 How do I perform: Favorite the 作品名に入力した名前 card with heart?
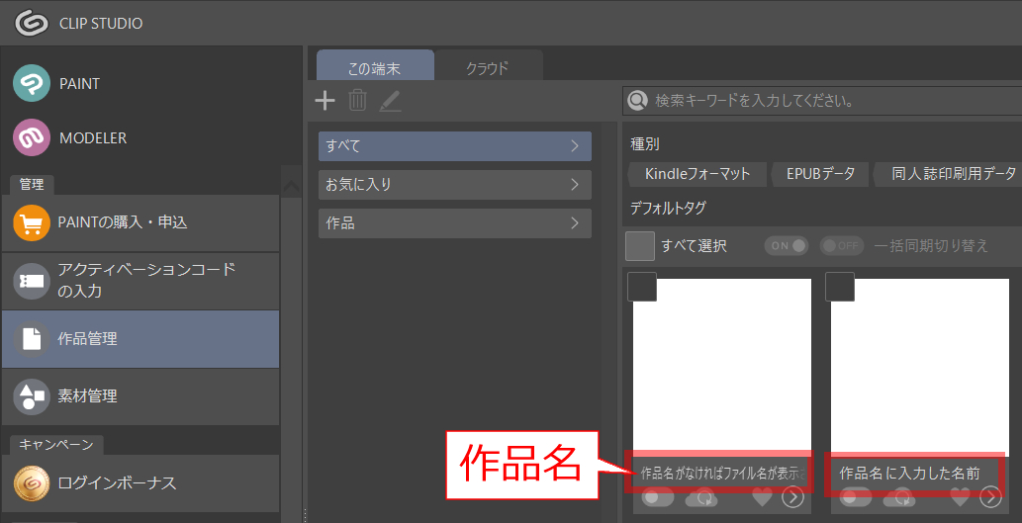960,497
